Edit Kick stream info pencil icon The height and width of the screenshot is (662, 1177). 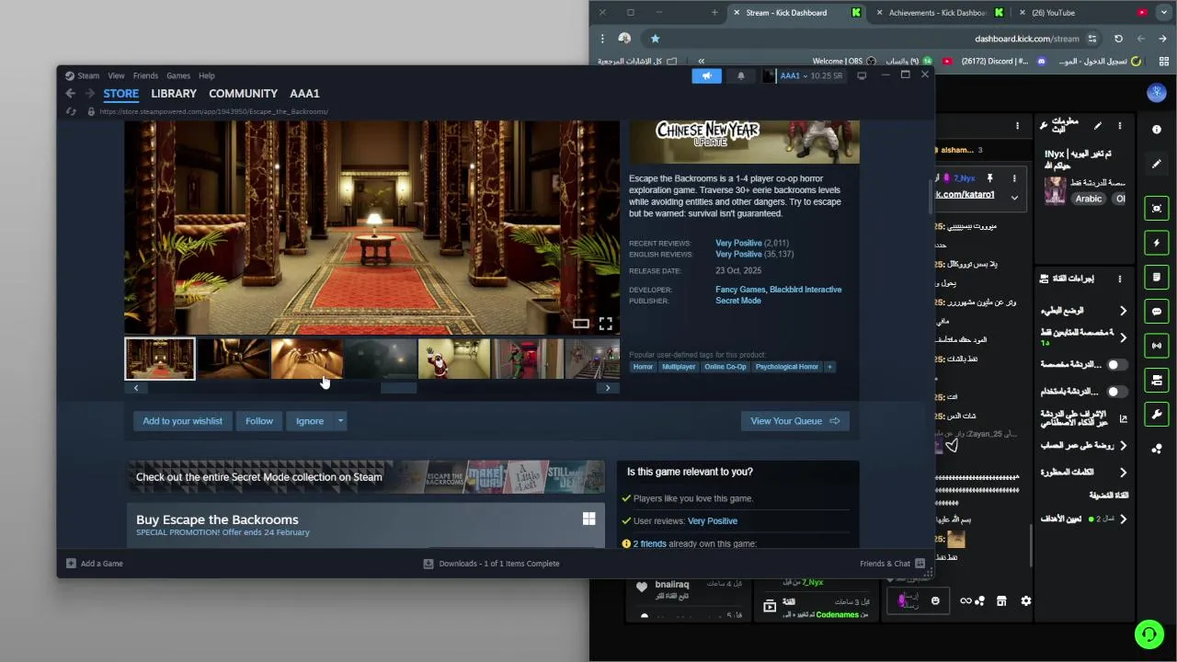point(1097,125)
